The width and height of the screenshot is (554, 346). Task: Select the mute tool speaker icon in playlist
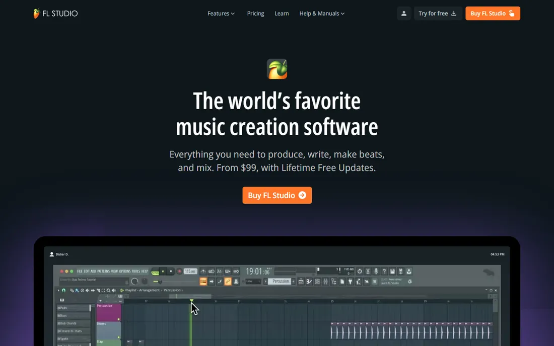pyautogui.click(x=88, y=290)
